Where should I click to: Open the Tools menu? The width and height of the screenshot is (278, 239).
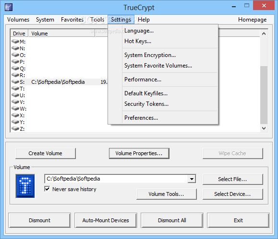97,20
